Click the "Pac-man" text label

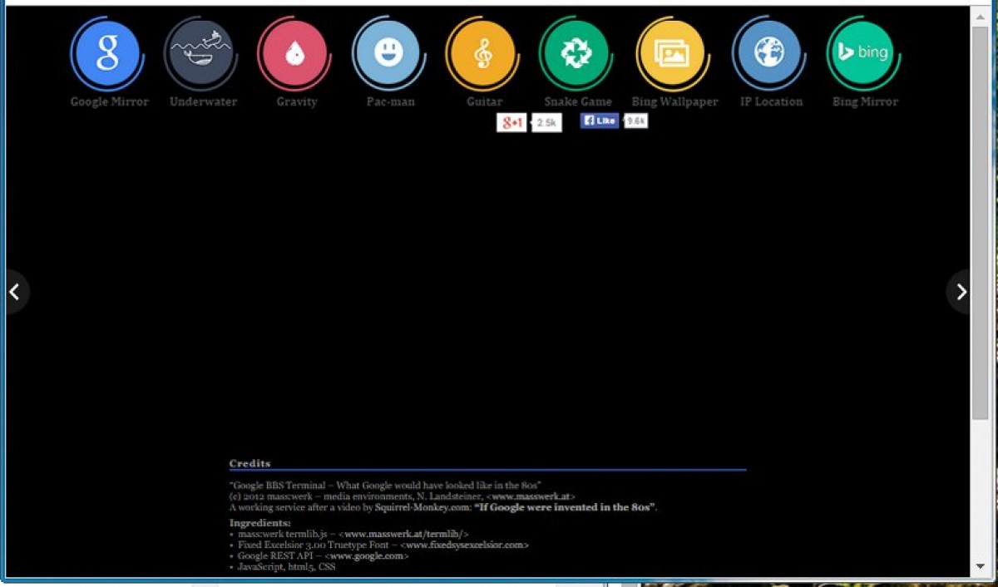tap(391, 101)
